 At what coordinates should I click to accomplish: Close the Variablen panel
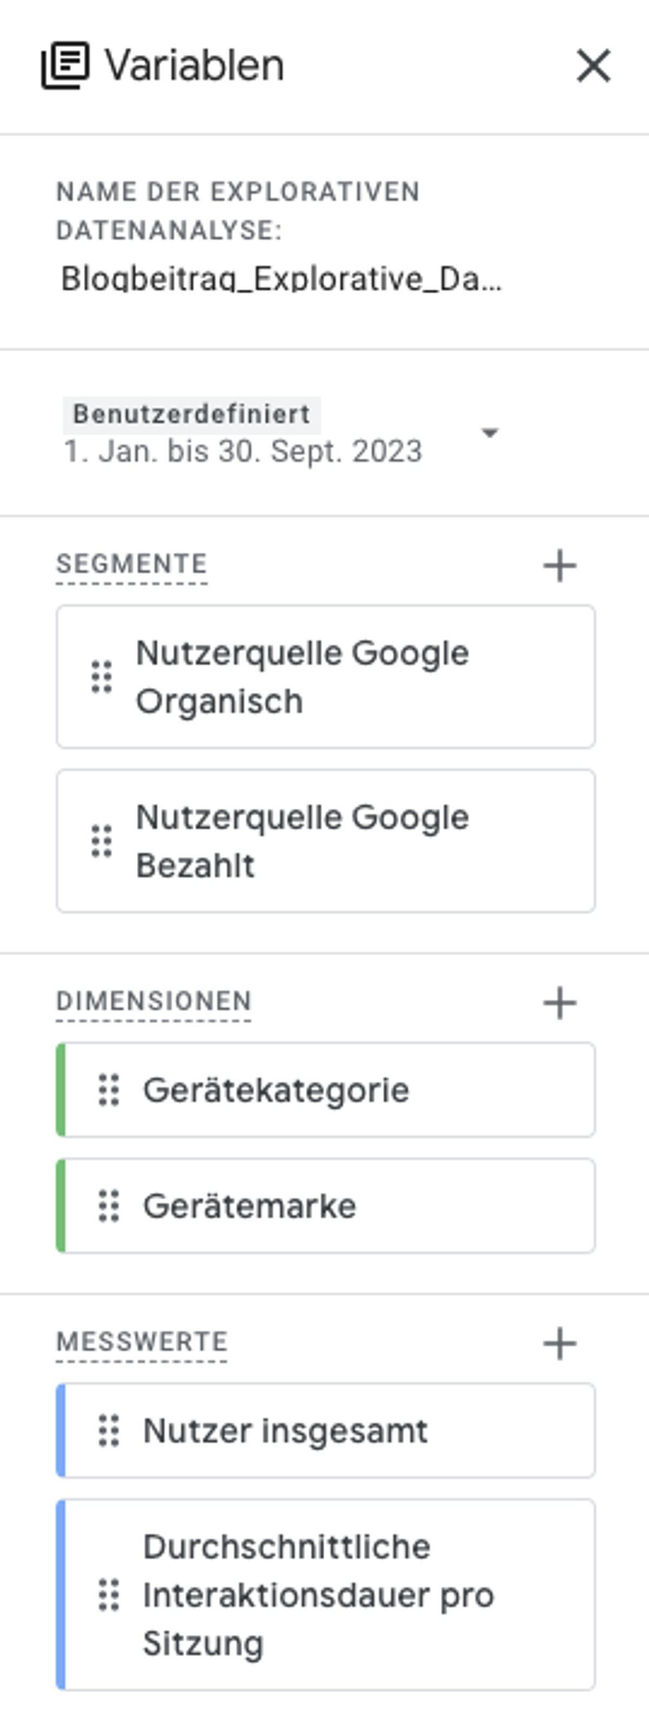(593, 66)
